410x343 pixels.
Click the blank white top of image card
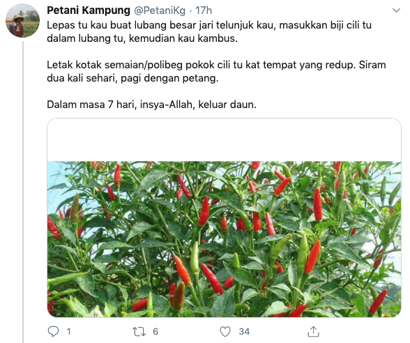coord(224,140)
